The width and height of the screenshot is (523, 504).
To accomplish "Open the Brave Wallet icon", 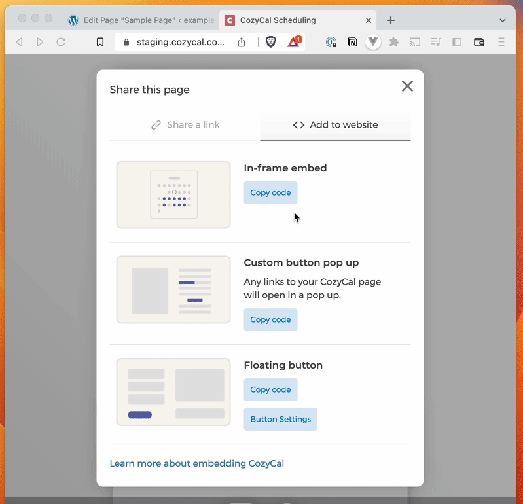I will pyautogui.click(x=479, y=42).
